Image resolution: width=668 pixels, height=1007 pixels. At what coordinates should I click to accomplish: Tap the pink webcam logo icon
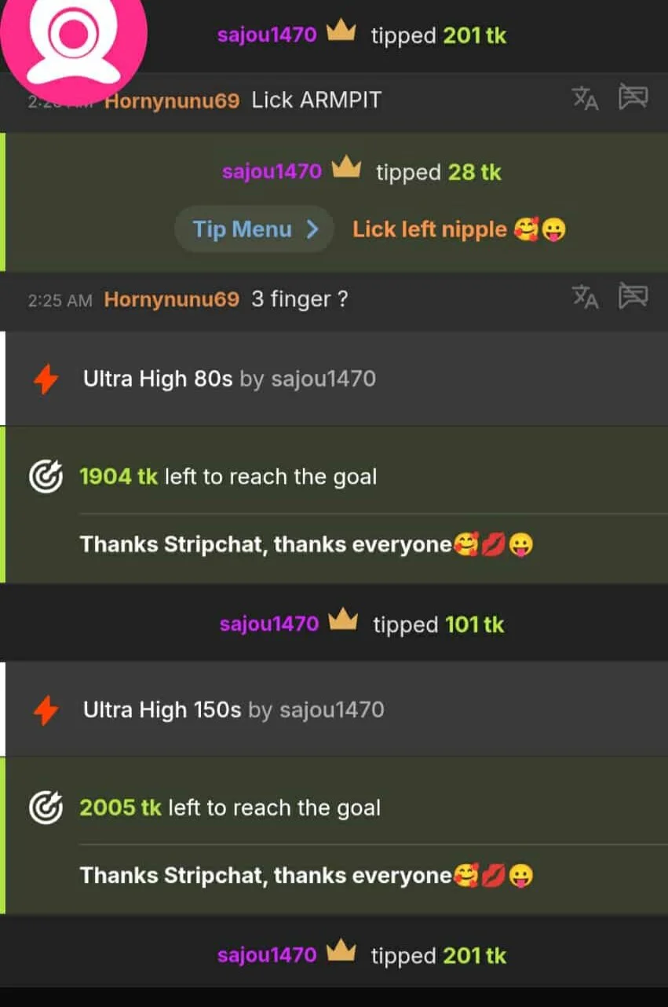[x=72, y=35]
